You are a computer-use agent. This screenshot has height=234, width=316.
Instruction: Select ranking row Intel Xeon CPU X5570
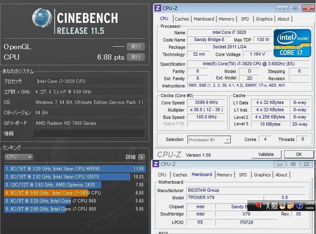[75, 177]
